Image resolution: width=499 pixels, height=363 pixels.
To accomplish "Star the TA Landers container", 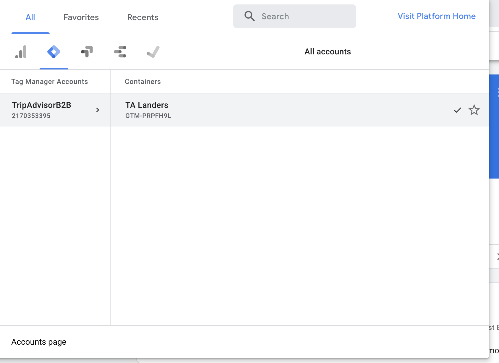I will pyautogui.click(x=474, y=110).
